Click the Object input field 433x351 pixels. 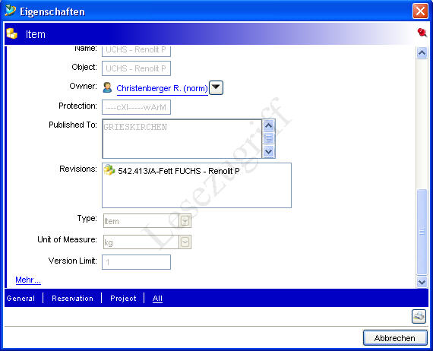click(136, 68)
